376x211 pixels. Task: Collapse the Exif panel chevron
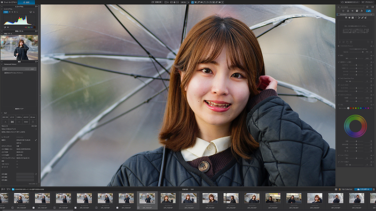[x=2, y=113]
